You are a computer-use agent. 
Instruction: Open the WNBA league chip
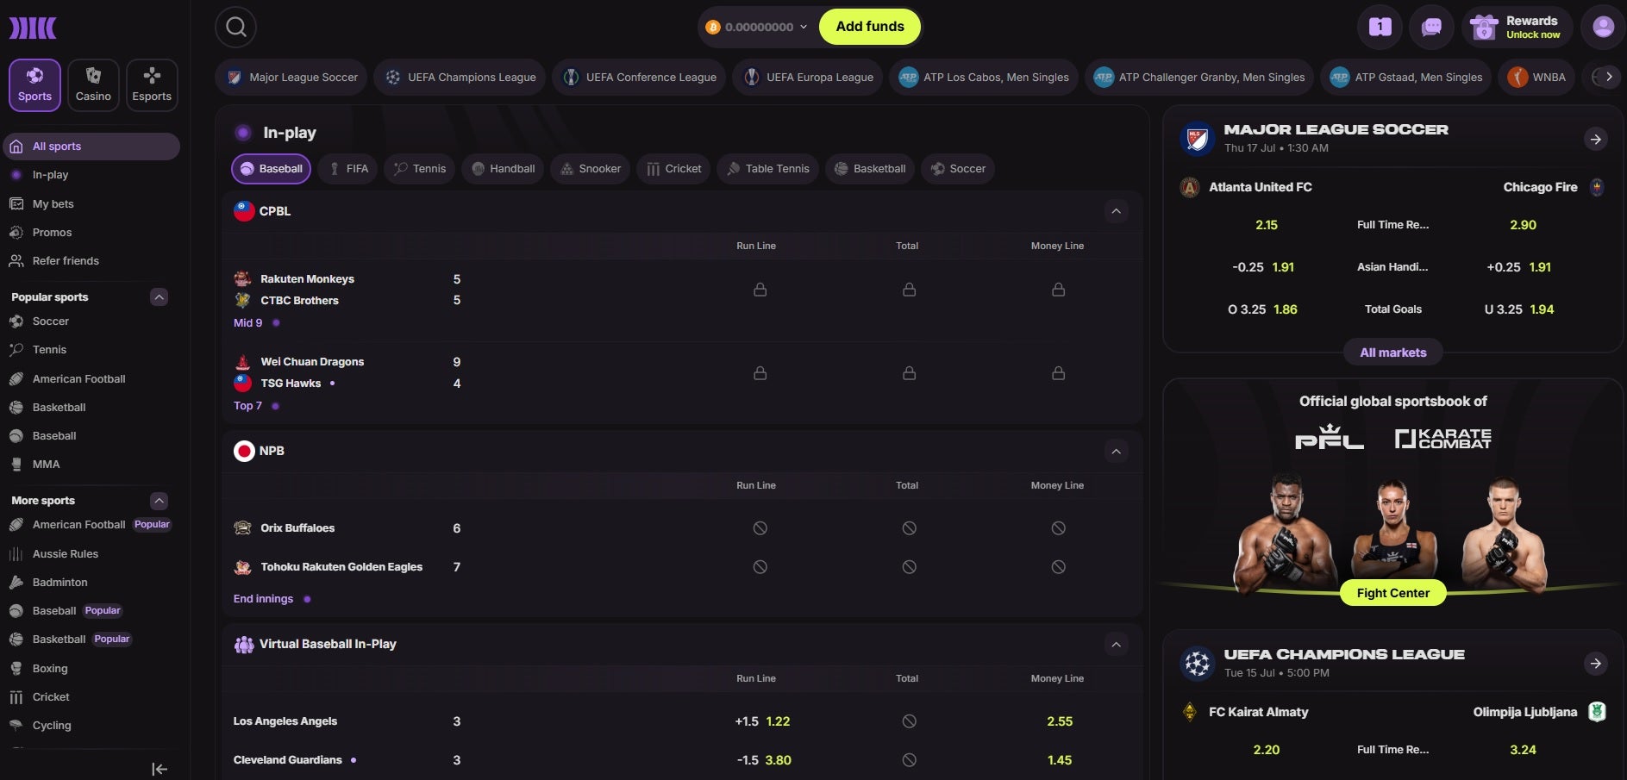(x=1536, y=77)
